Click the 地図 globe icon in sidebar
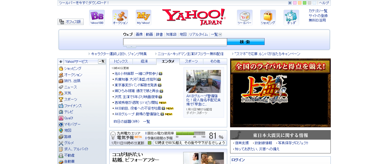The height and width of the screenshot is (164, 388). coord(61,130)
